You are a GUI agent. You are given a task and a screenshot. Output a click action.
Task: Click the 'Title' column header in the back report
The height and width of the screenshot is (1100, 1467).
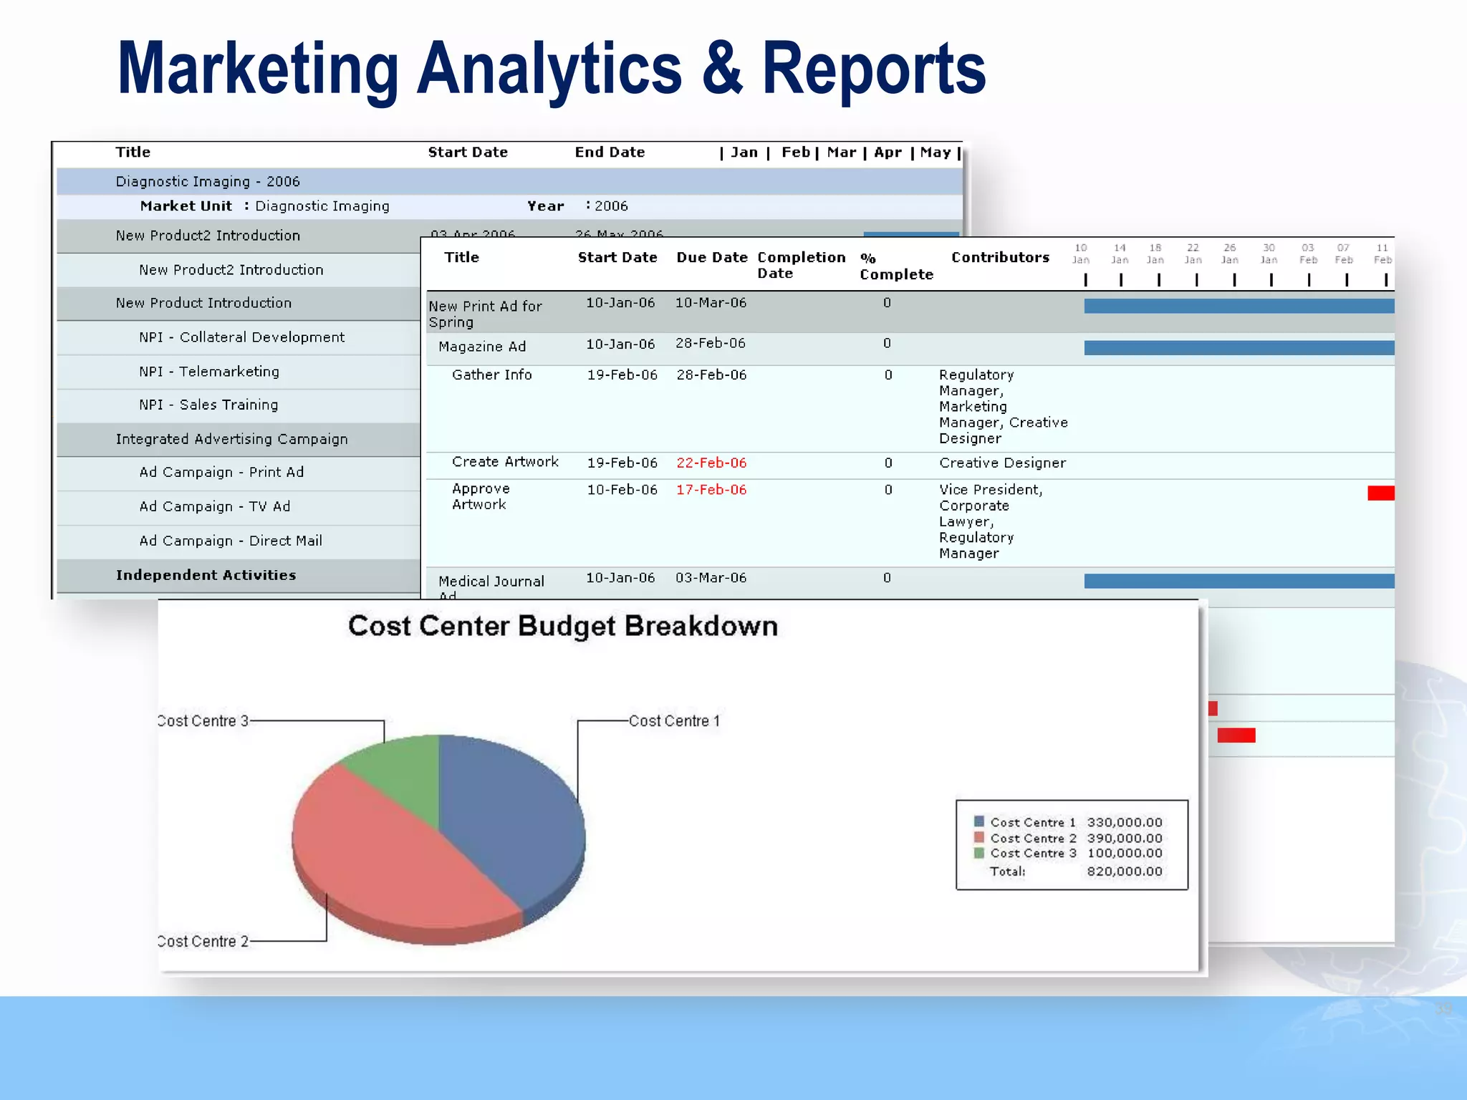(133, 152)
